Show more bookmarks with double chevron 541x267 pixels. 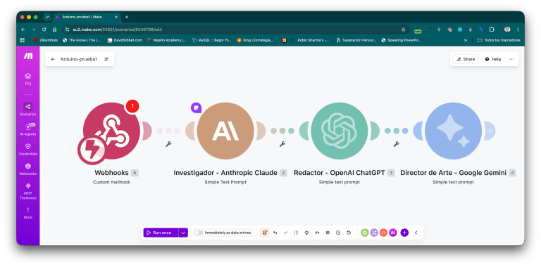point(466,40)
